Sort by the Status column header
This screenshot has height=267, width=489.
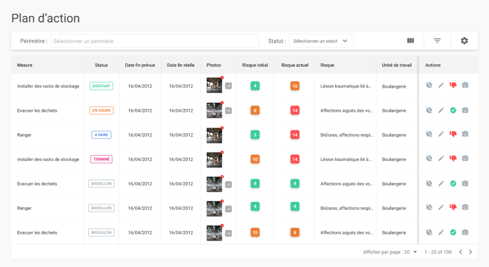102,65
